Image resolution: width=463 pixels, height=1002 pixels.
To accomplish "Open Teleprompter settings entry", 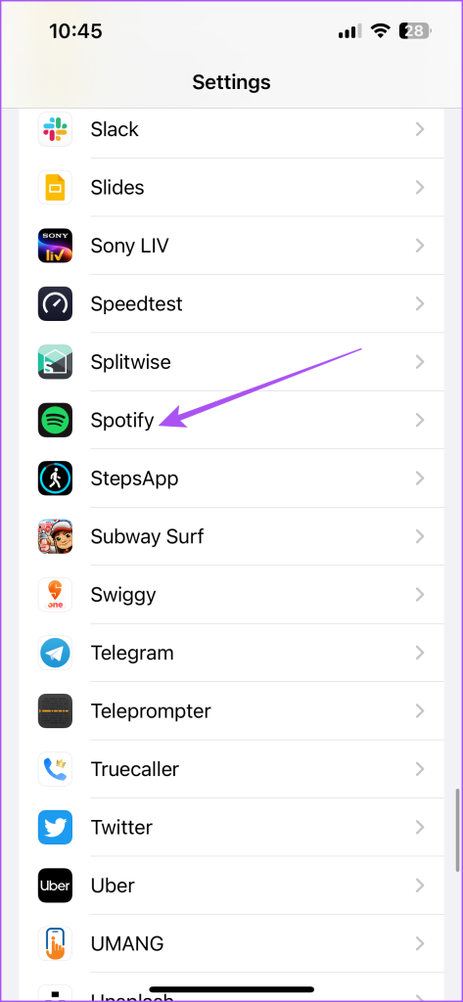I will tap(231, 710).
